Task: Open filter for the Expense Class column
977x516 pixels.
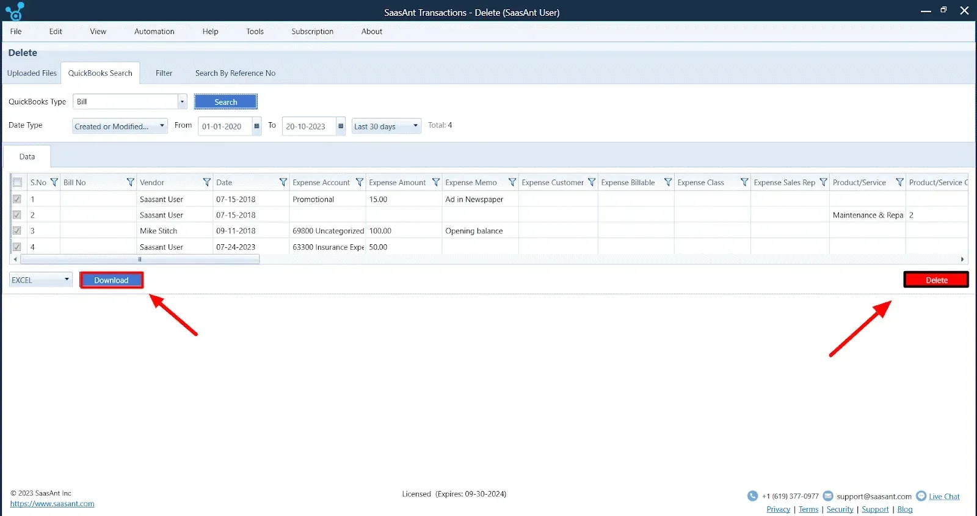Action: click(x=744, y=182)
